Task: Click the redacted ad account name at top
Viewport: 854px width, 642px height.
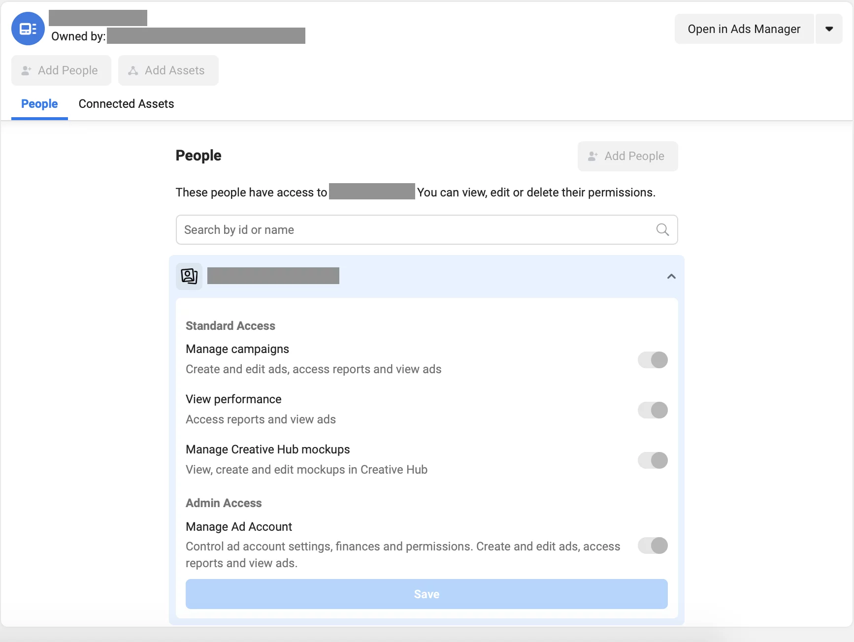Action: [98, 18]
